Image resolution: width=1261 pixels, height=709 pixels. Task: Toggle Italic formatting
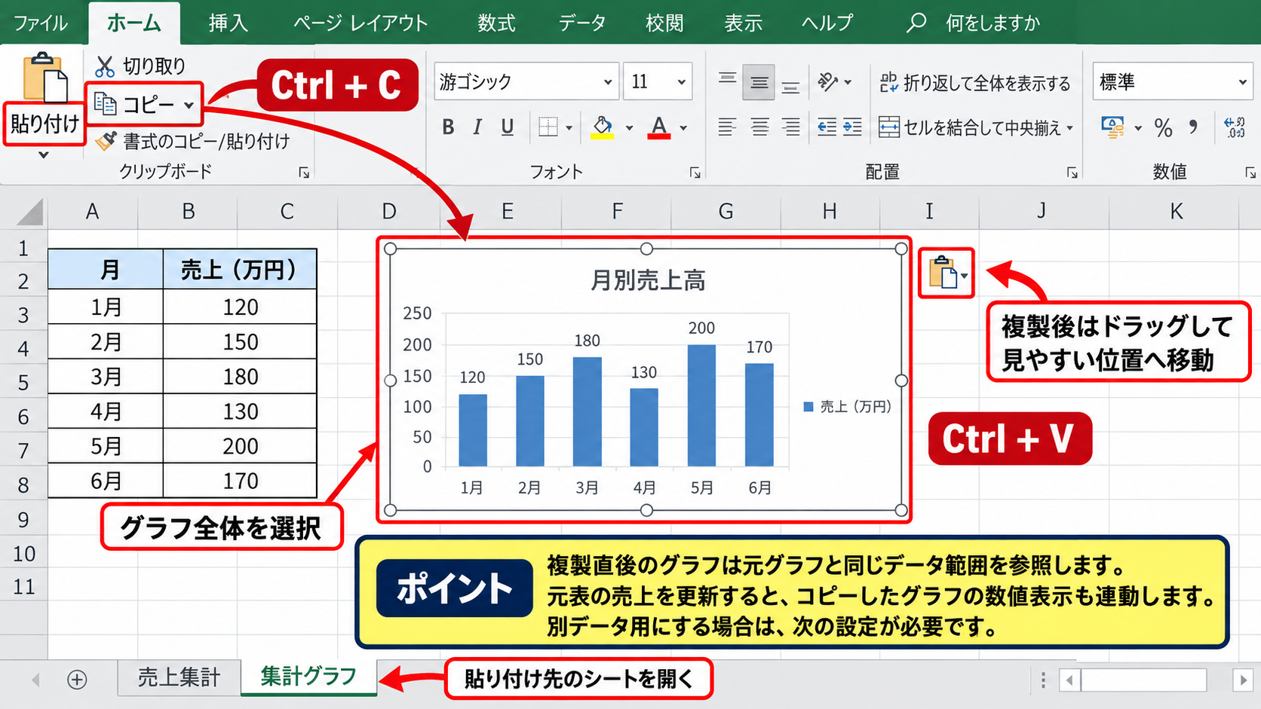(x=477, y=127)
